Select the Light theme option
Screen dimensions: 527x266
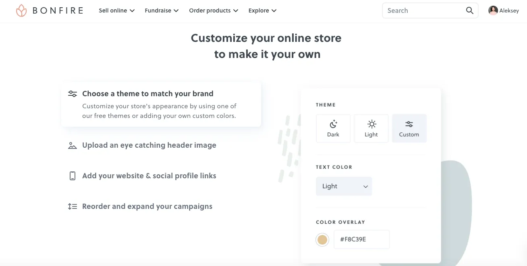coord(371,128)
